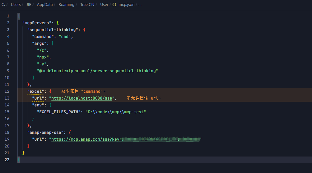312x173 pixels.
Task: Click the "excel" key with warning underline
Action: (x=36, y=91)
